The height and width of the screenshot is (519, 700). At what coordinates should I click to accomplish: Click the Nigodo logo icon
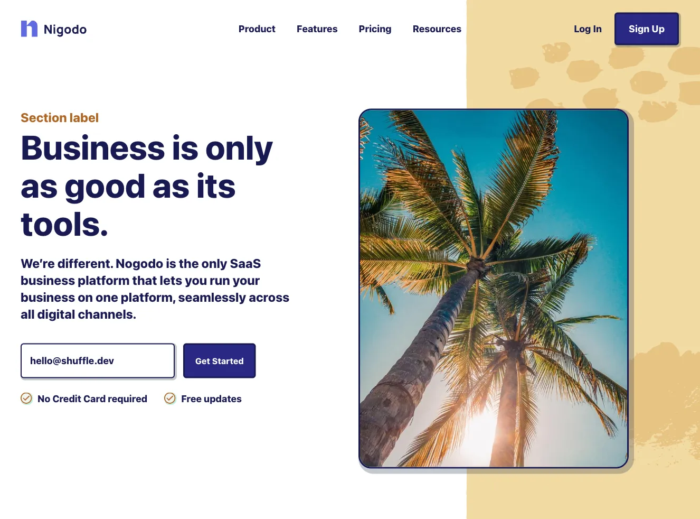tap(29, 29)
